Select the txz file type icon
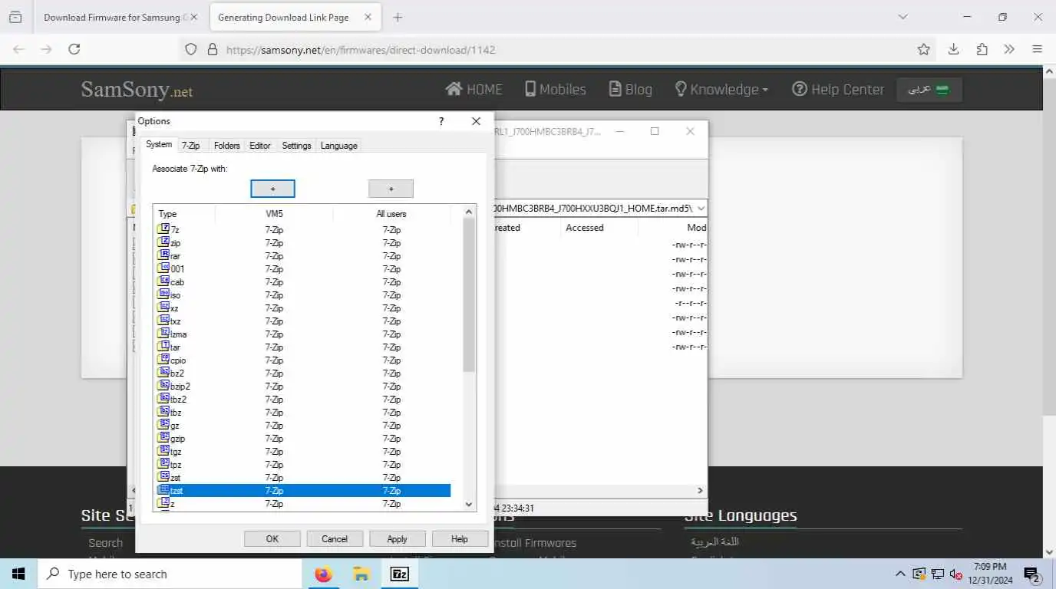 coord(163,321)
